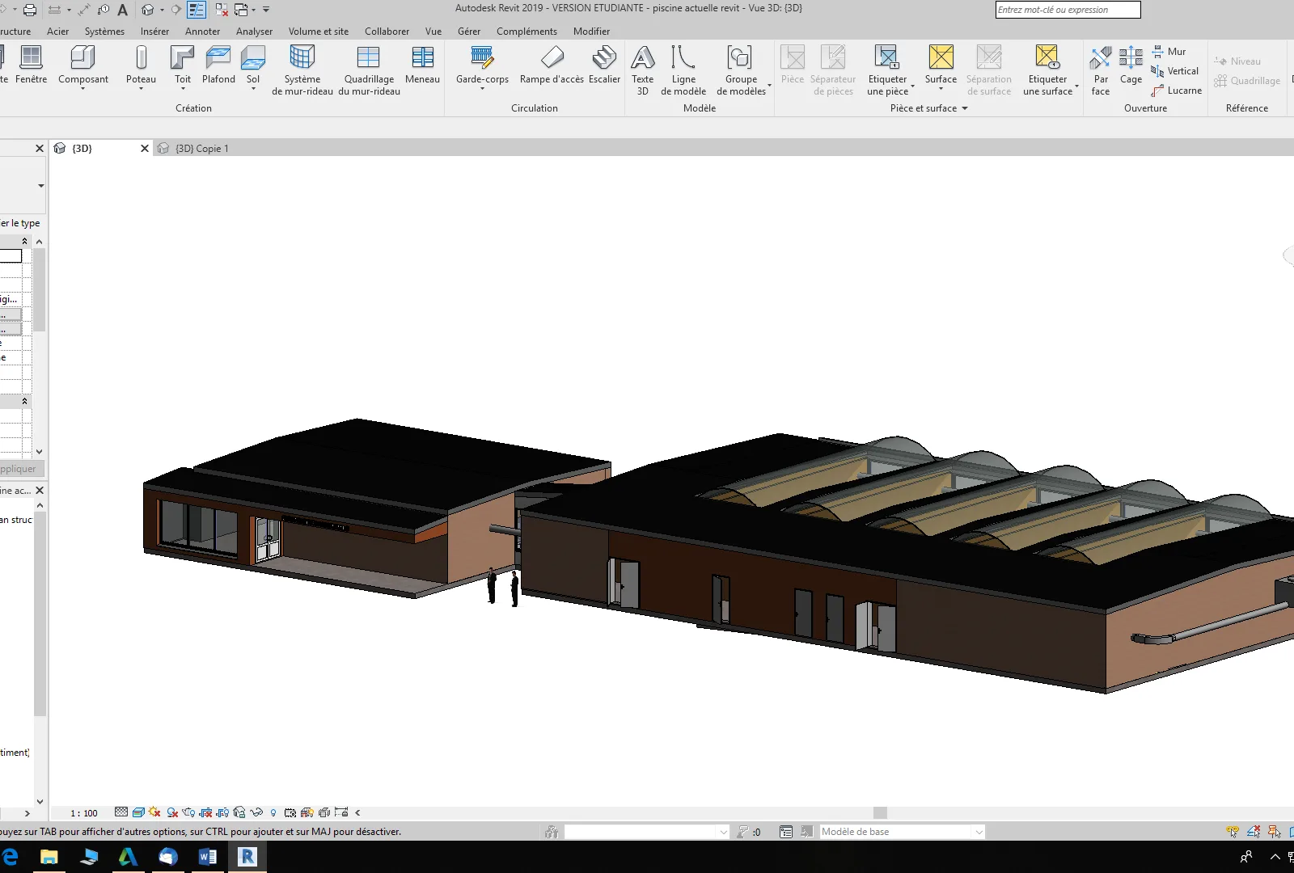Toggle reveal hidden elements lightbulb

(273, 812)
